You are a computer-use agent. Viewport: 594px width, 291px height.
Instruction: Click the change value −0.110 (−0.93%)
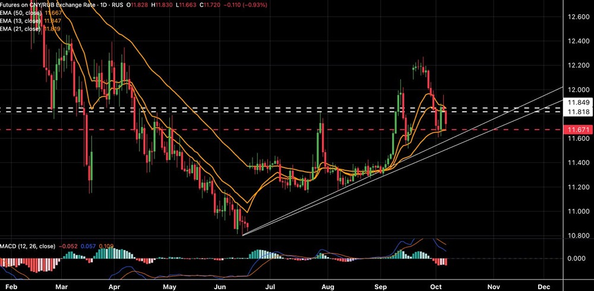245,5
